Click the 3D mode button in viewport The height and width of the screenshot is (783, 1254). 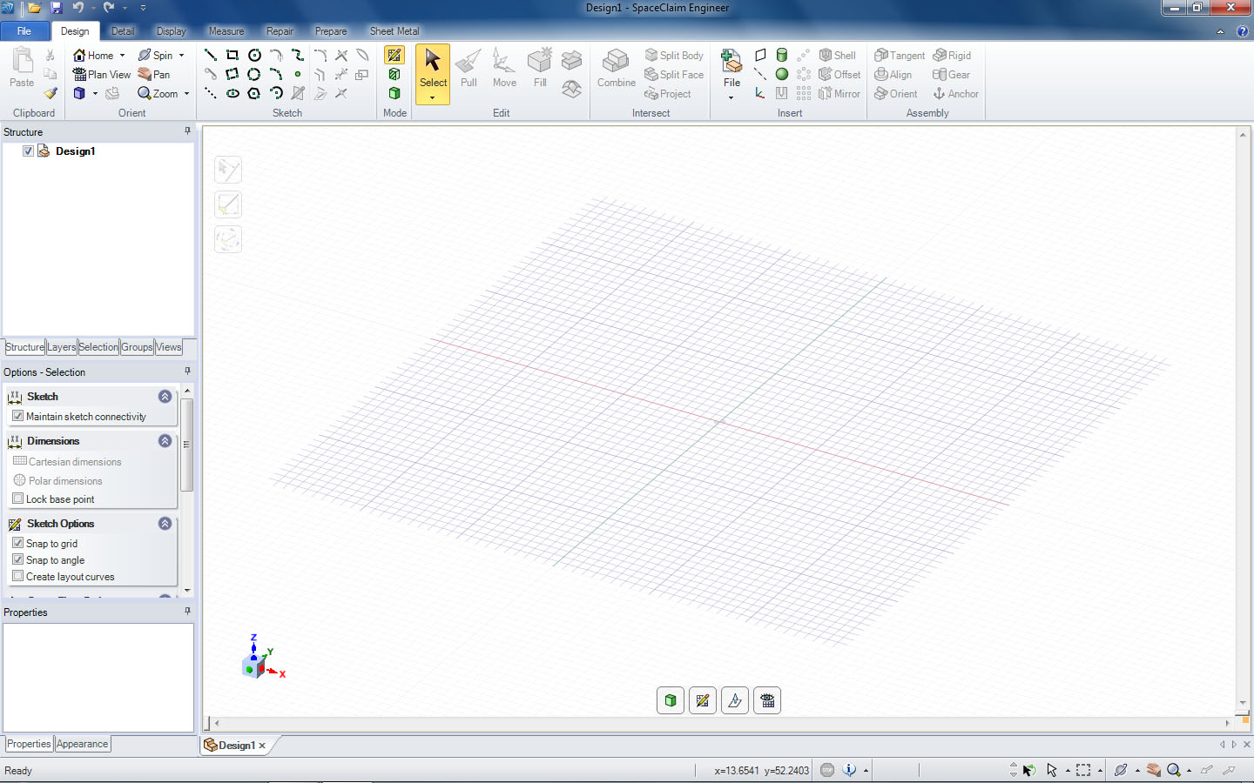671,700
